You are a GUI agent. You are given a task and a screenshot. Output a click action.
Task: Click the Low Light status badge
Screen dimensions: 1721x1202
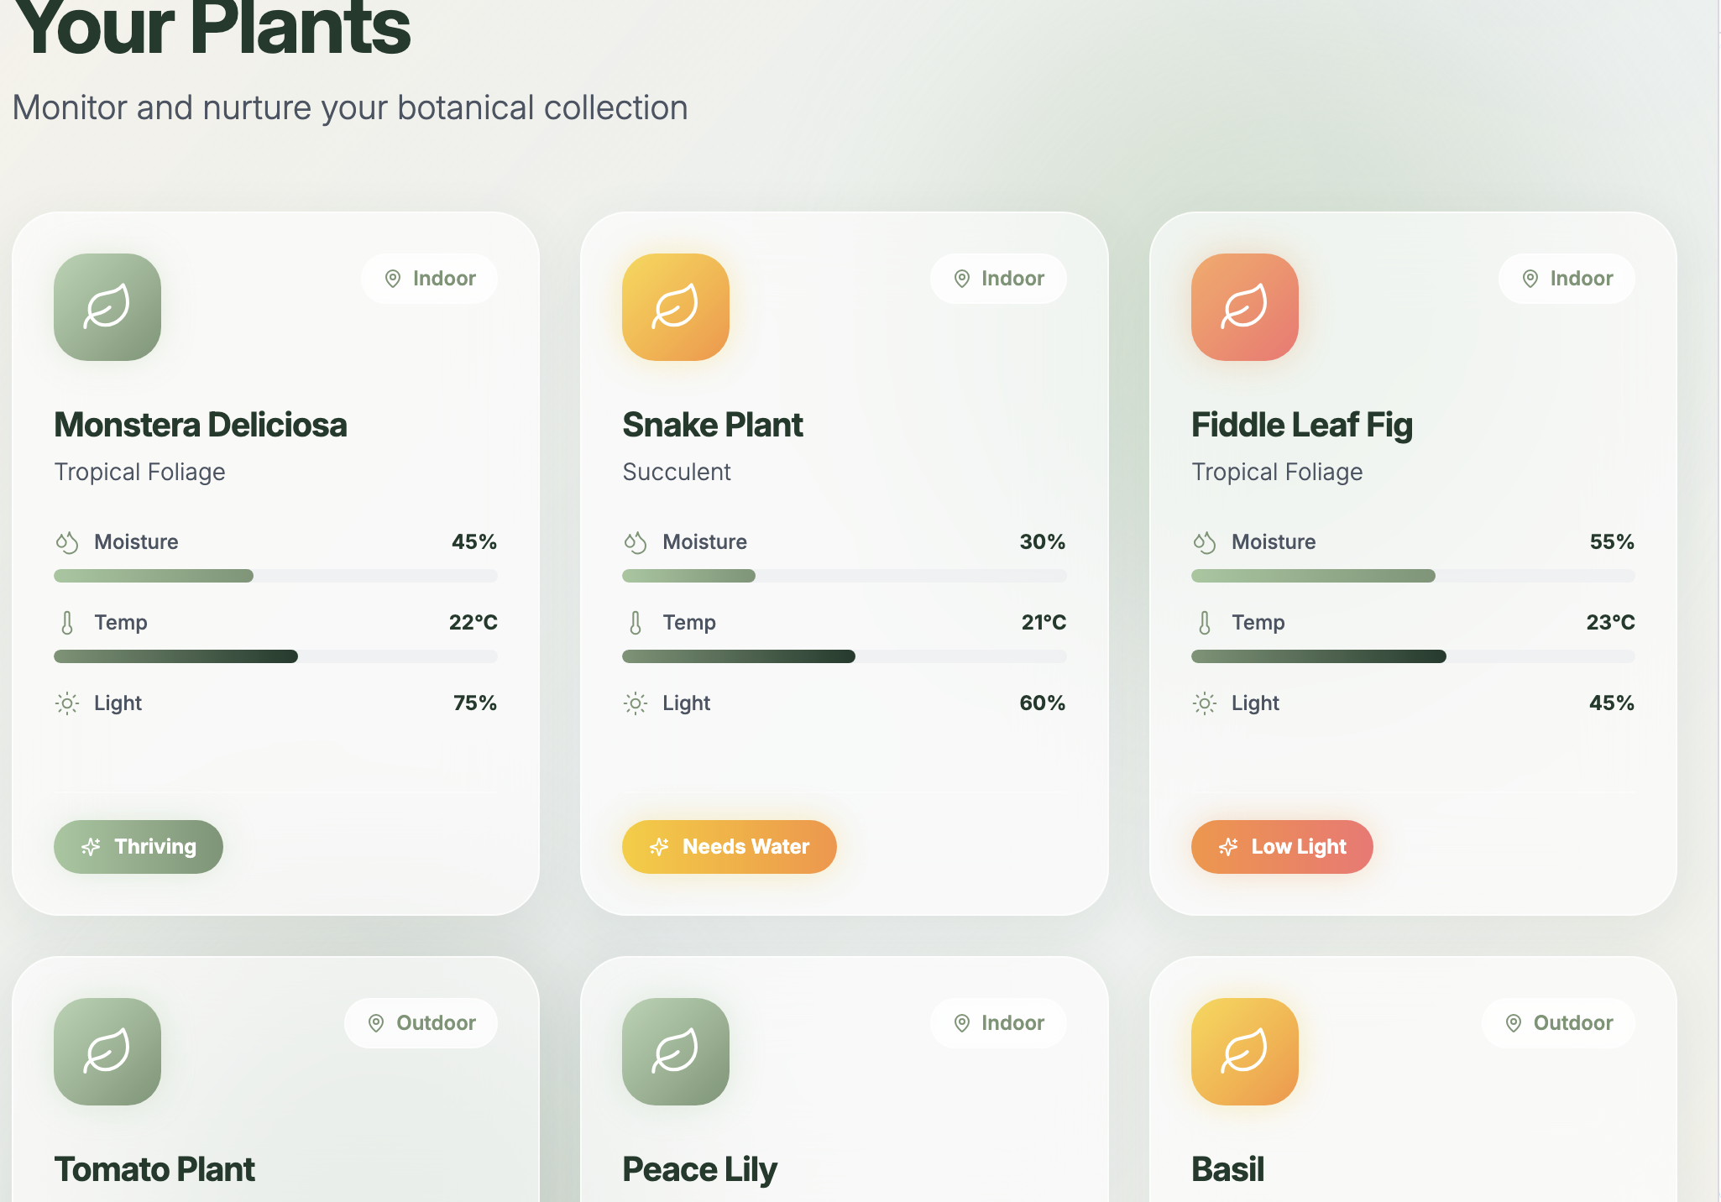coord(1282,847)
